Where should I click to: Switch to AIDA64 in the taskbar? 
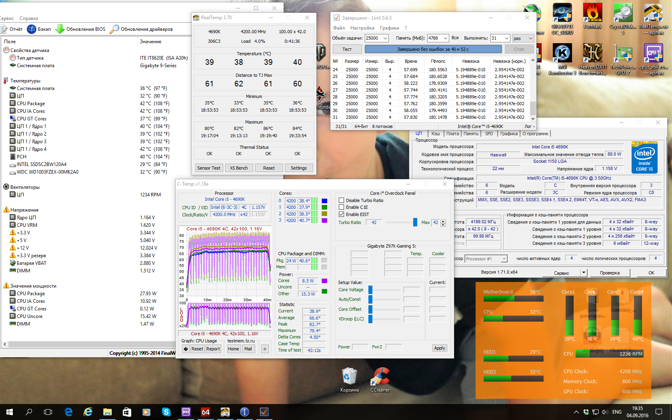[206, 412]
